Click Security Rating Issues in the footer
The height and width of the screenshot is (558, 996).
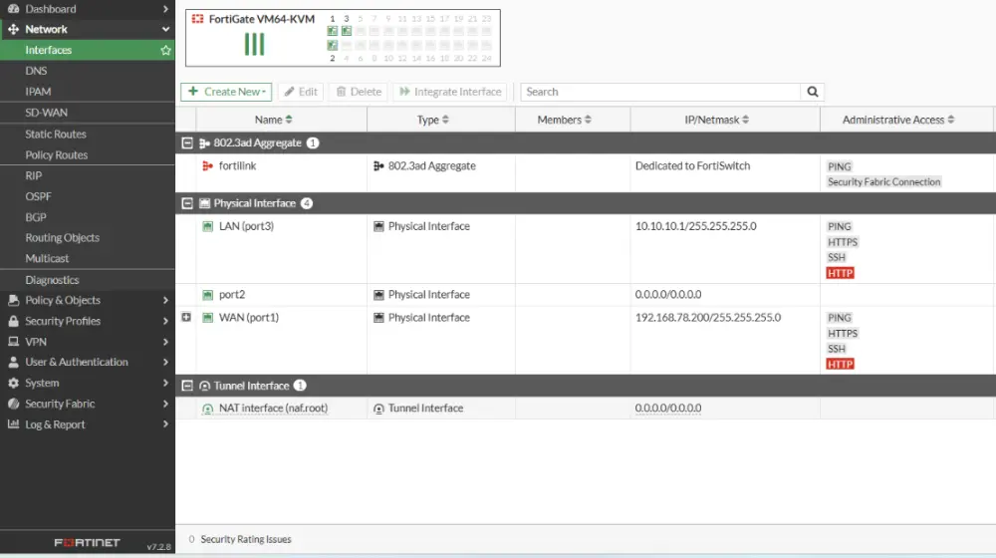point(246,540)
